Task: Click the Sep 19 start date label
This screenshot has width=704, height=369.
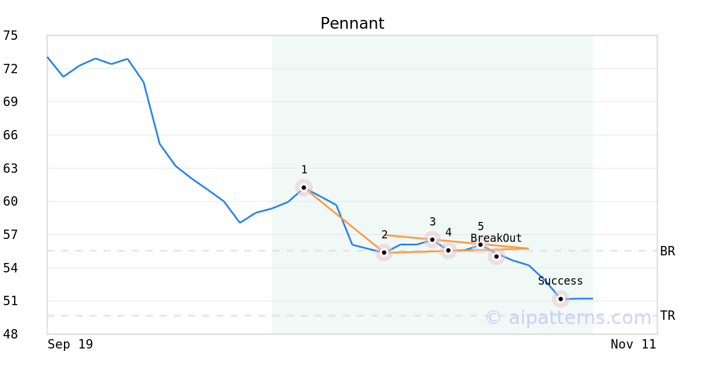Action: point(70,344)
